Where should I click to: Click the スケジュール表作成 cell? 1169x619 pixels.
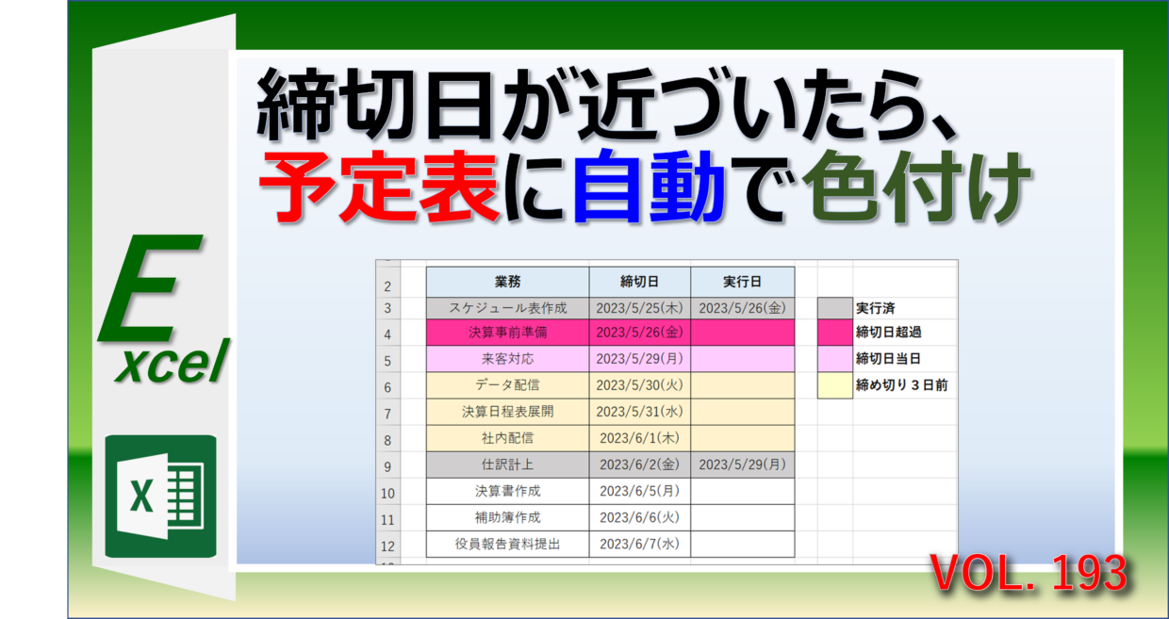pos(507,307)
